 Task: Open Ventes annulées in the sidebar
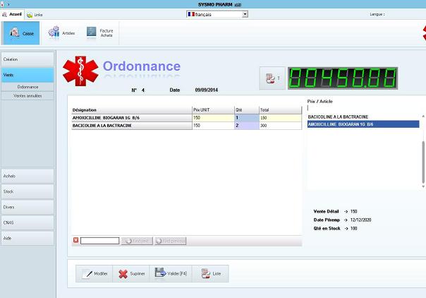click(x=28, y=95)
